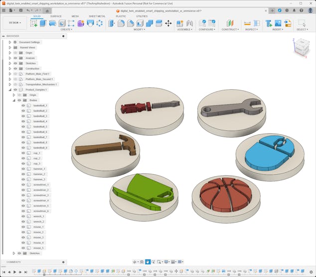Open the Surface tab
The height and width of the screenshot is (277, 316).
click(56, 16)
